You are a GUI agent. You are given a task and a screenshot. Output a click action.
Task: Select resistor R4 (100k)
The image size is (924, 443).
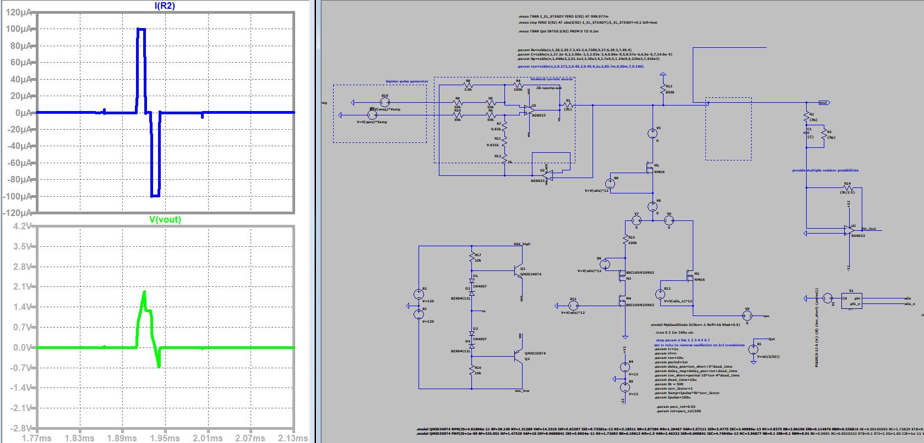click(518, 86)
